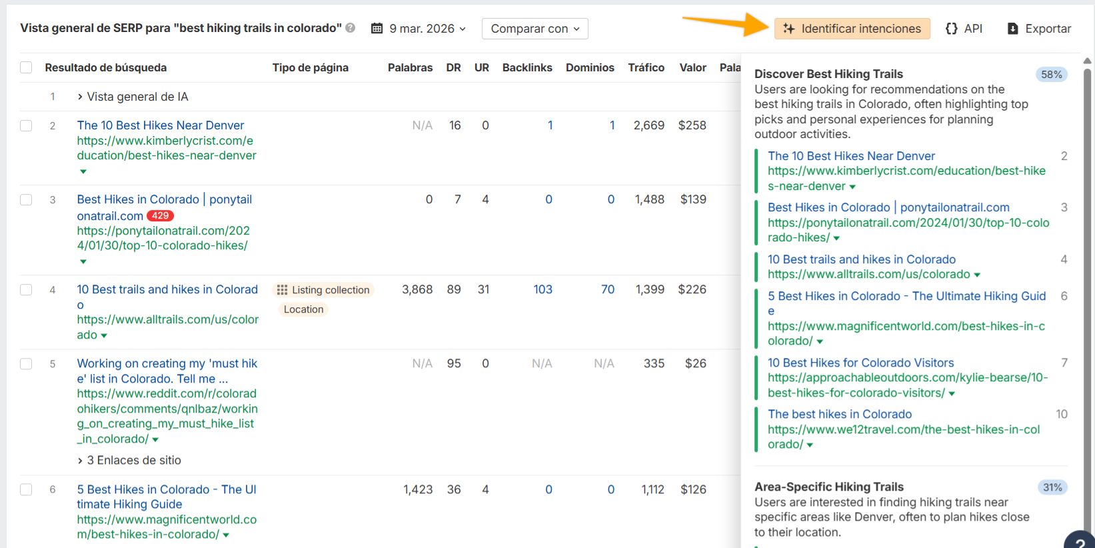Image resolution: width=1095 pixels, height=548 pixels.
Task: Sort by the Tráfico column header
Action: [x=646, y=67]
